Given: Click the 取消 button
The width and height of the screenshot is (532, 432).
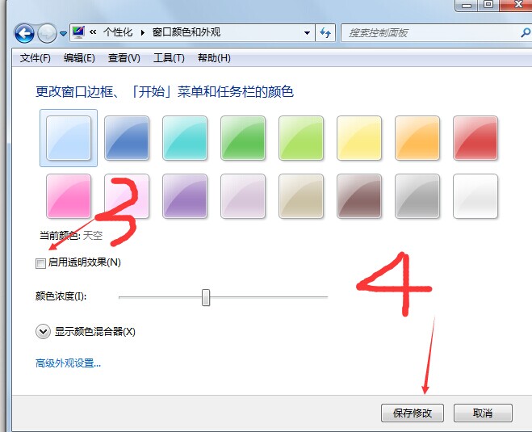Looking at the screenshot, I should [x=483, y=413].
